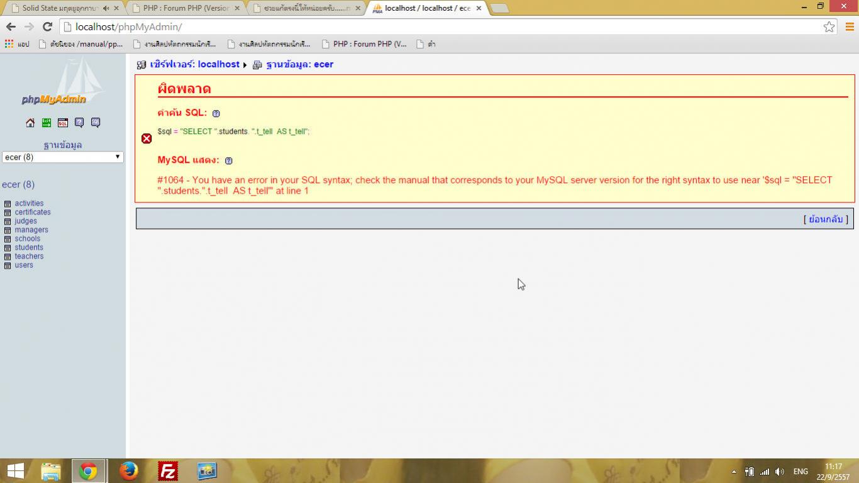Click the #1064 SQL syntax error message
The image size is (859, 483).
(x=494, y=185)
